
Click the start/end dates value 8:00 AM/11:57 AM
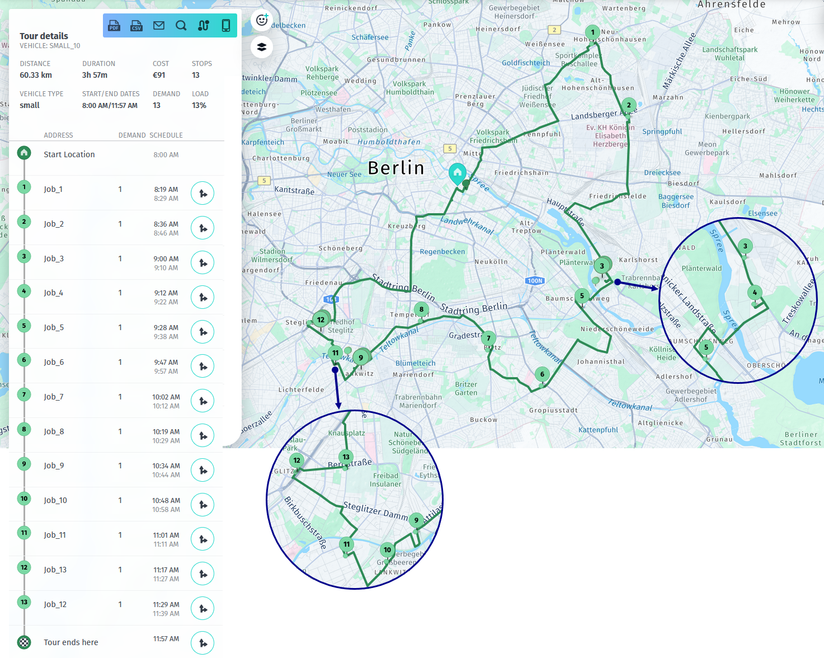click(x=110, y=105)
